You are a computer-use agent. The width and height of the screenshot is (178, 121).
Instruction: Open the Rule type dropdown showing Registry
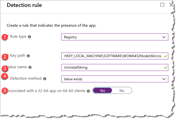click(x=115, y=37)
